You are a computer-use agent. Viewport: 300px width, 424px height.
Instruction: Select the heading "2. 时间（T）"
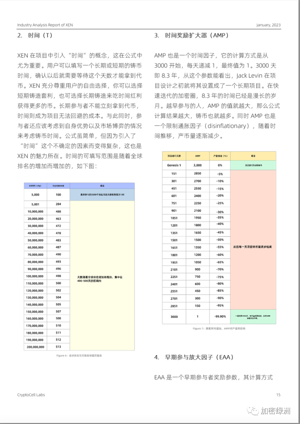tap(35, 35)
